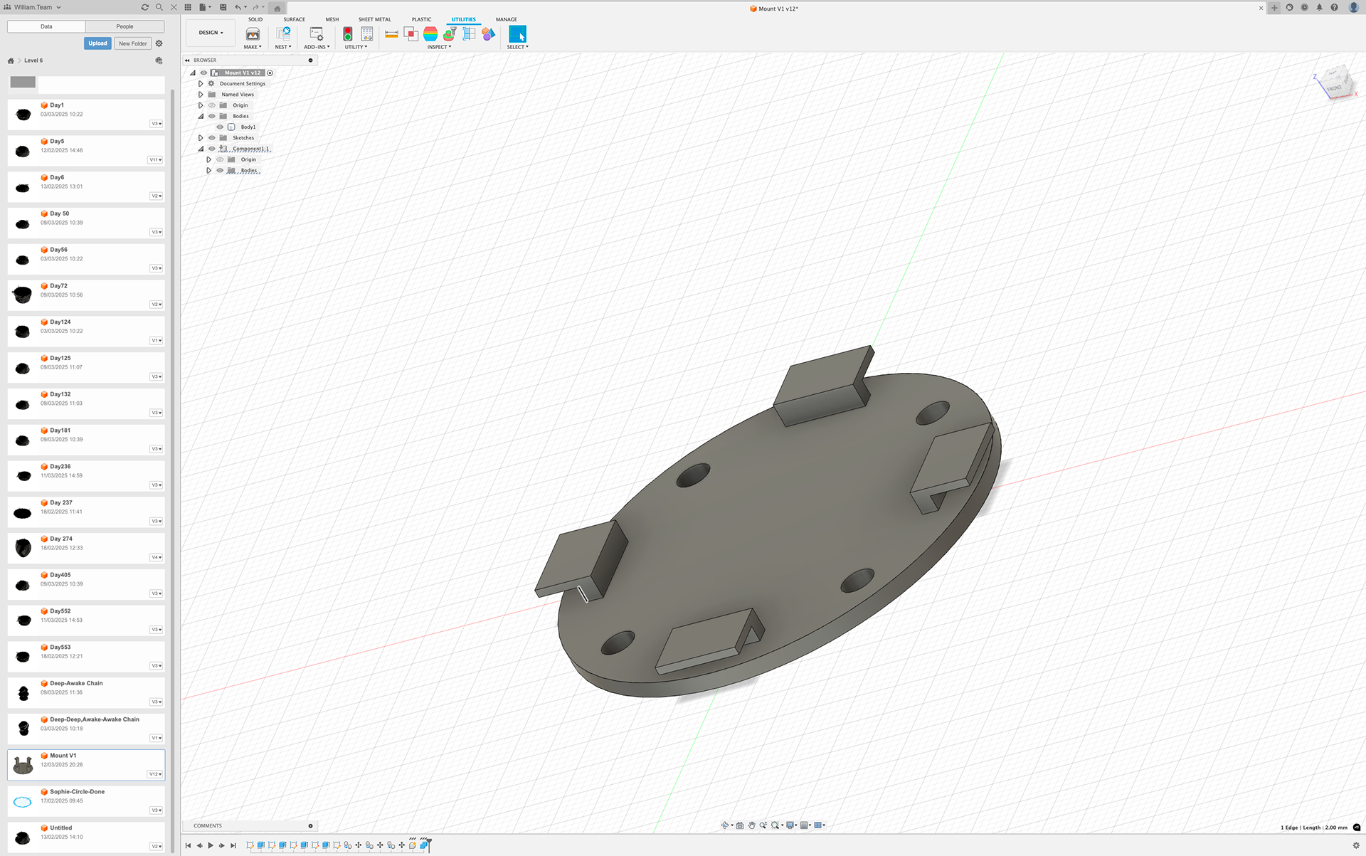Image resolution: width=1366 pixels, height=856 pixels.
Task: Open the People tab in data panel
Action: point(125,26)
